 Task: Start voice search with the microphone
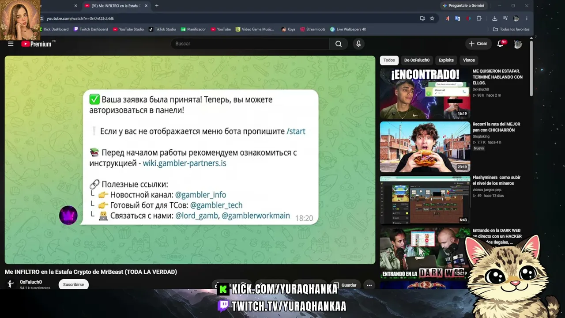(x=358, y=44)
